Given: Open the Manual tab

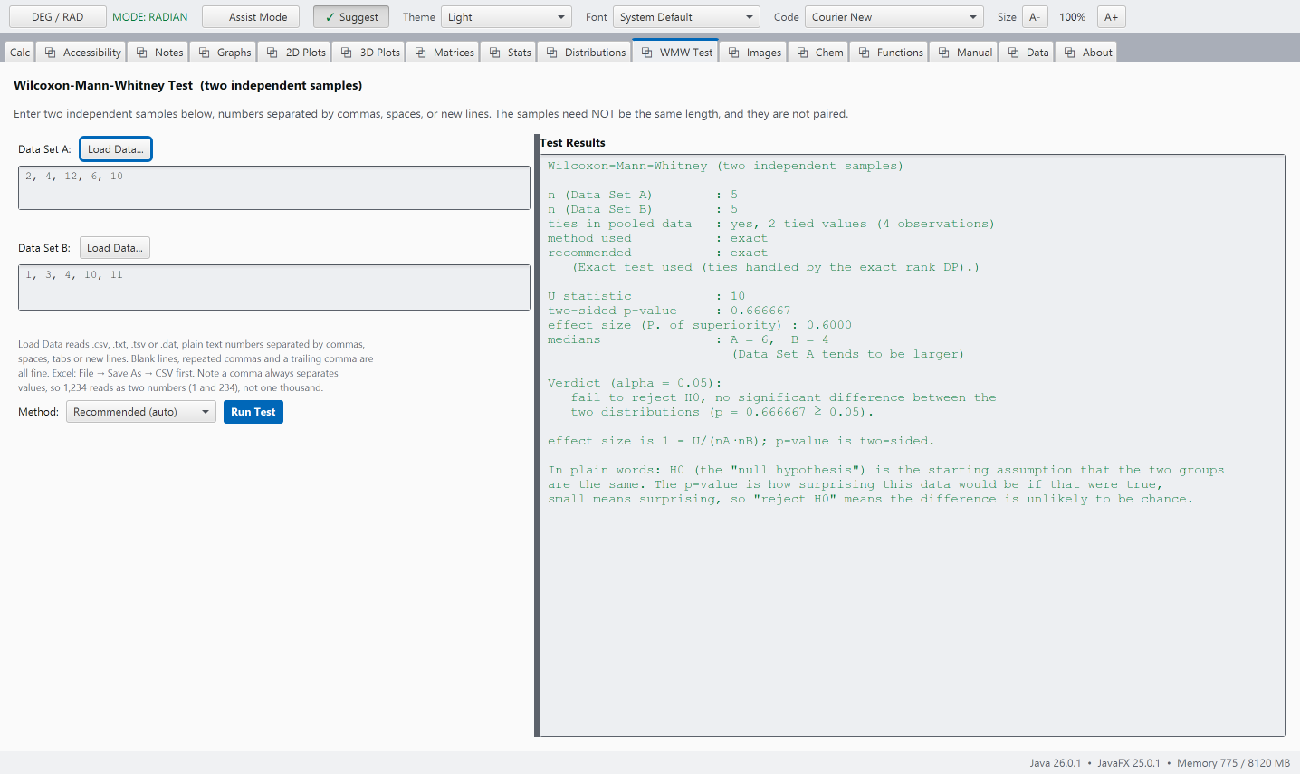Looking at the screenshot, I should click(x=964, y=53).
